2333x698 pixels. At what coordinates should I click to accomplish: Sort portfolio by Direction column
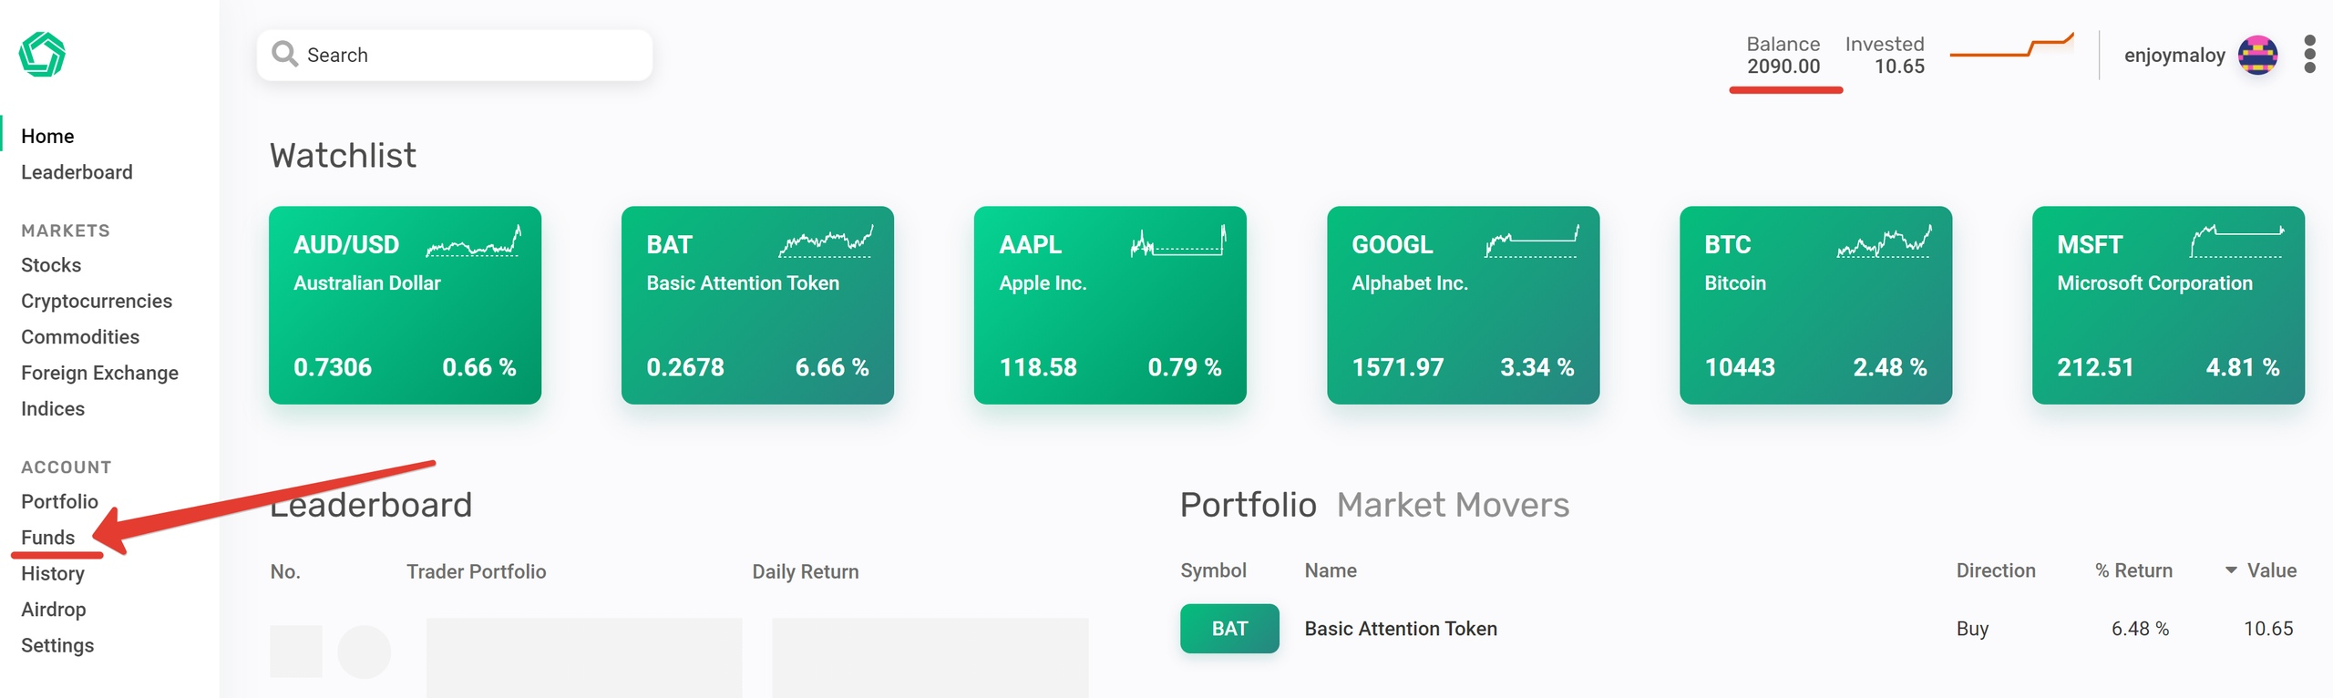[x=1995, y=570]
